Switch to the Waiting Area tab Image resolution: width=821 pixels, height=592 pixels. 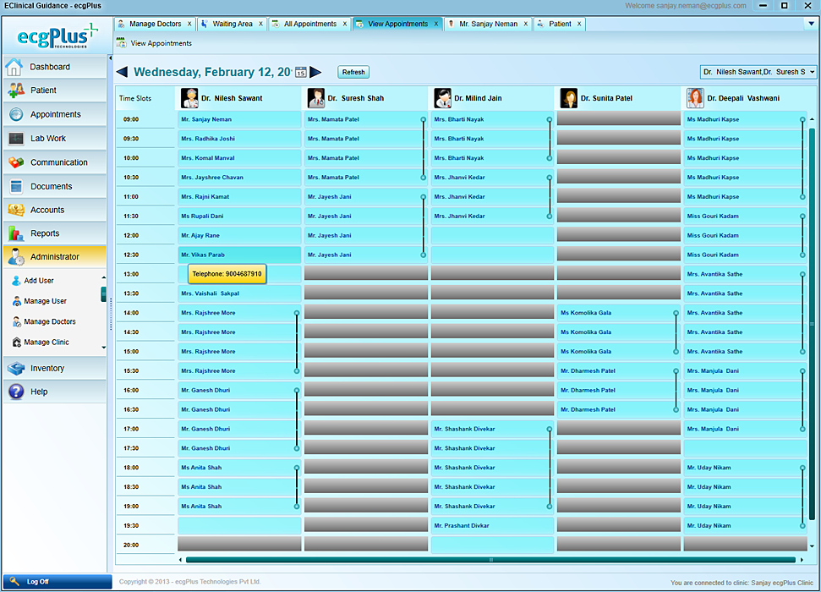(232, 24)
